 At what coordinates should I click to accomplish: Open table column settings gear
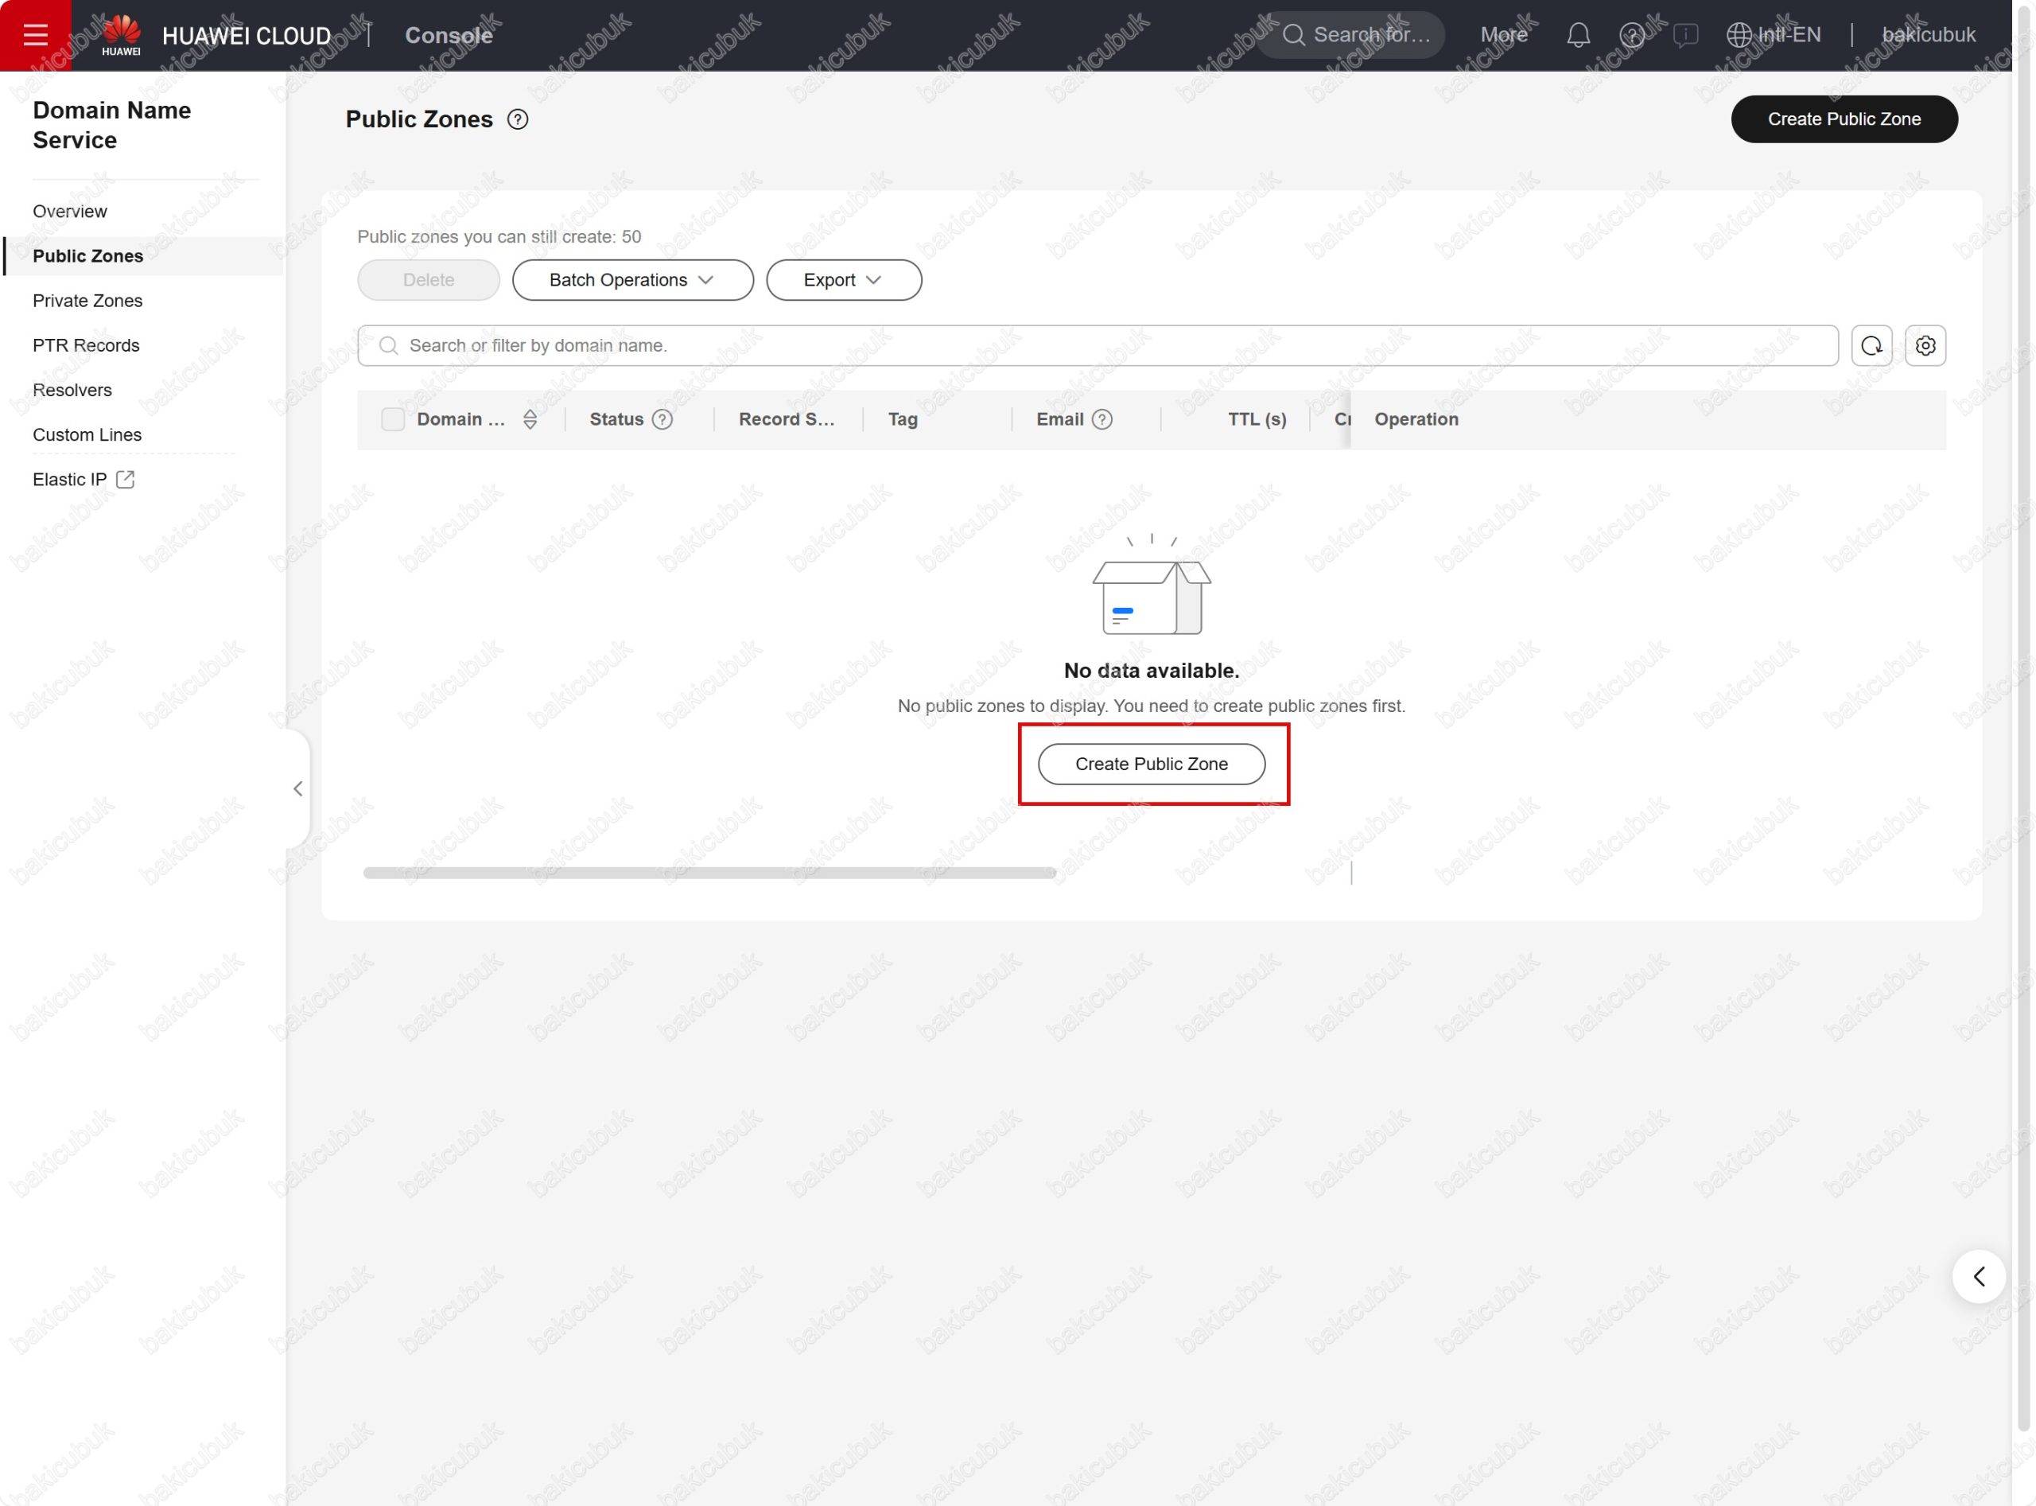[x=1925, y=345]
